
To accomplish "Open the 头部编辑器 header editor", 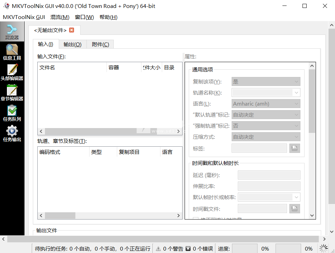I will pyautogui.click(x=12, y=72).
